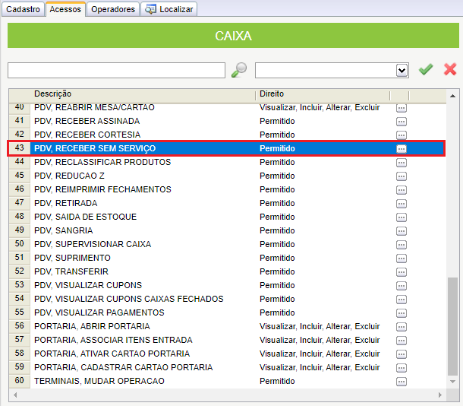Open ellipsis button for PDV, RECEBER ASSINADA

pyautogui.click(x=402, y=121)
